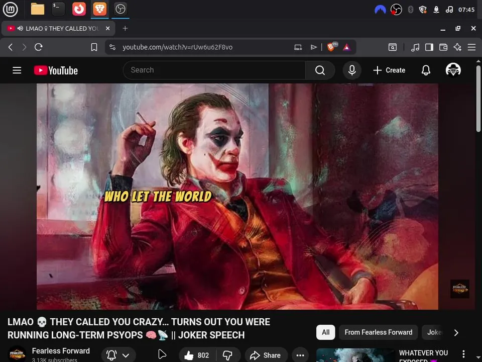
Task: Dislike the video
Action: (x=228, y=355)
